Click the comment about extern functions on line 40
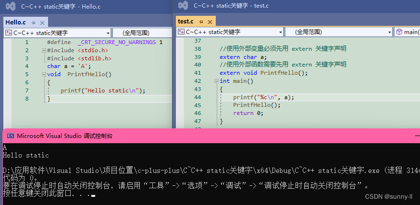The height and width of the screenshot is (205, 420). click(283, 64)
